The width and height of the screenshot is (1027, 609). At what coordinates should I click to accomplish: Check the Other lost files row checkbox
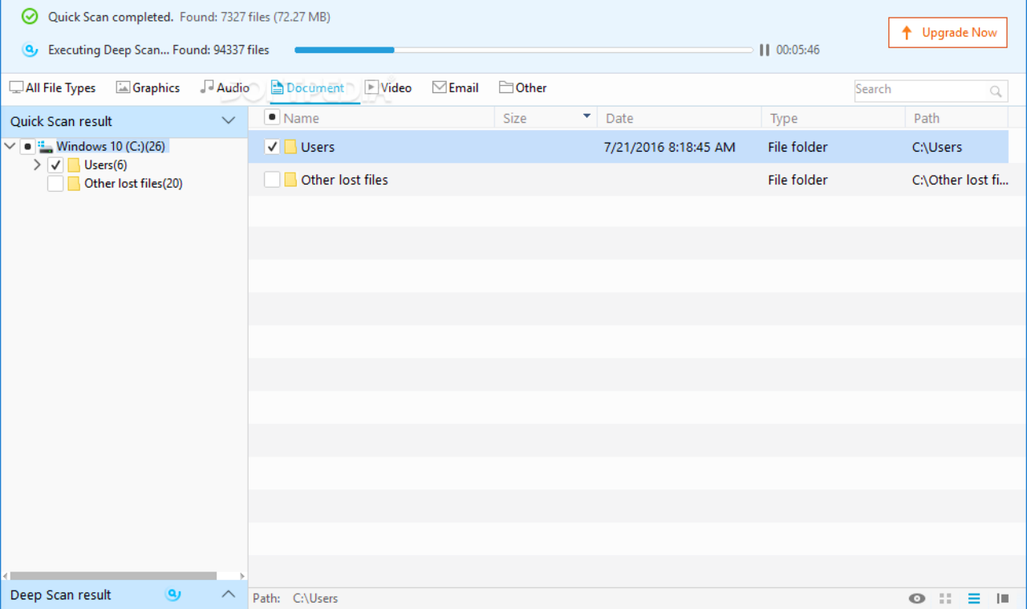tap(272, 180)
